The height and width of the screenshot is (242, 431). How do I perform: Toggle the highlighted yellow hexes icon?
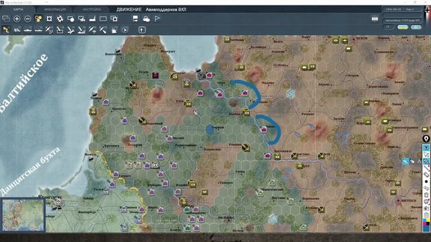(38, 19)
